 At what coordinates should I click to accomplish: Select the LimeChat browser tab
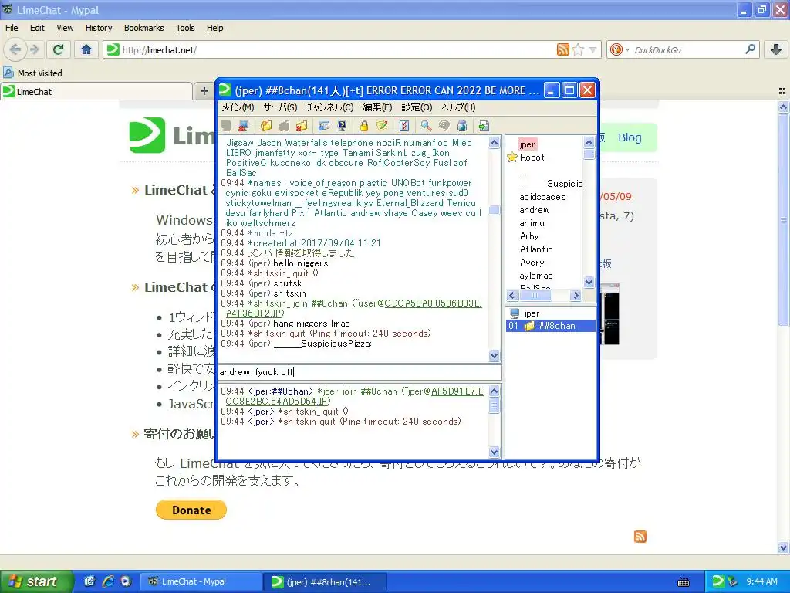point(96,91)
